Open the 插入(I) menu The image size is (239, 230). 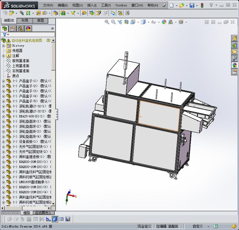(92, 5)
